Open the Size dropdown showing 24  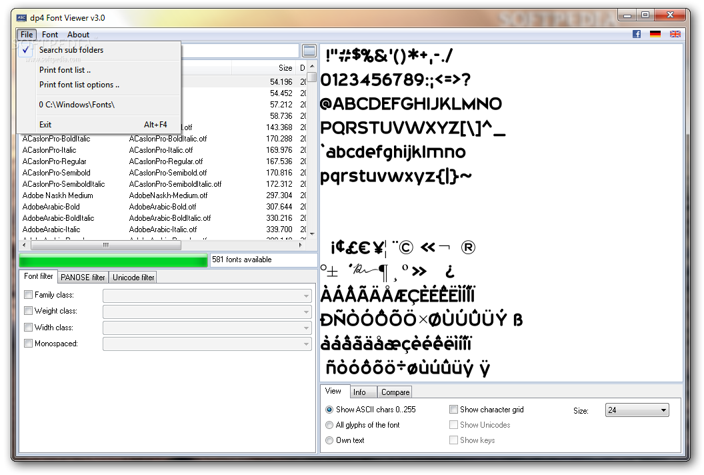coord(637,410)
